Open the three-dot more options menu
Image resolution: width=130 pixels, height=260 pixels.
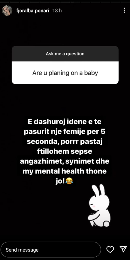pos(125,11)
